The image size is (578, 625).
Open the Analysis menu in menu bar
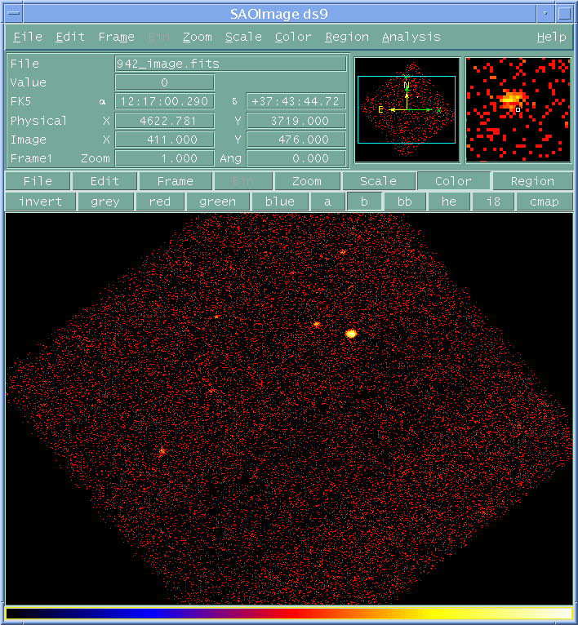[x=411, y=37]
